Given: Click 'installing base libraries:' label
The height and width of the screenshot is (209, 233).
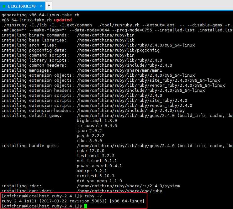Looking at the screenshot, I should (34, 40).
